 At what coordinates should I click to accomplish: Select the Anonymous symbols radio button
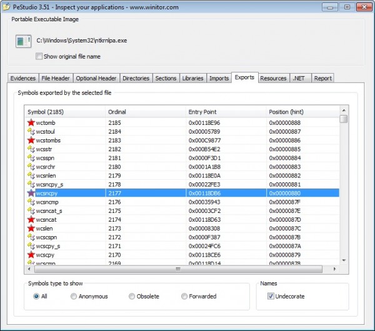[74, 296]
